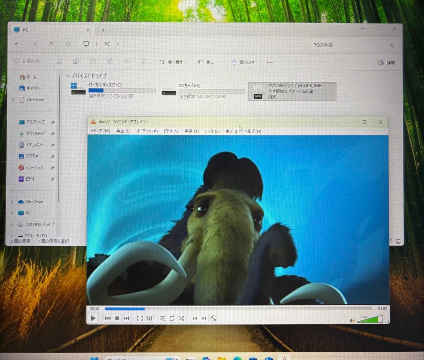Toggle shuffle (random) playback in VLC
Screen dimensions: 424x360
coord(181,318)
